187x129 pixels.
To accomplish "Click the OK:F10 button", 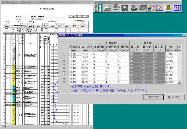I will point(153,97).
